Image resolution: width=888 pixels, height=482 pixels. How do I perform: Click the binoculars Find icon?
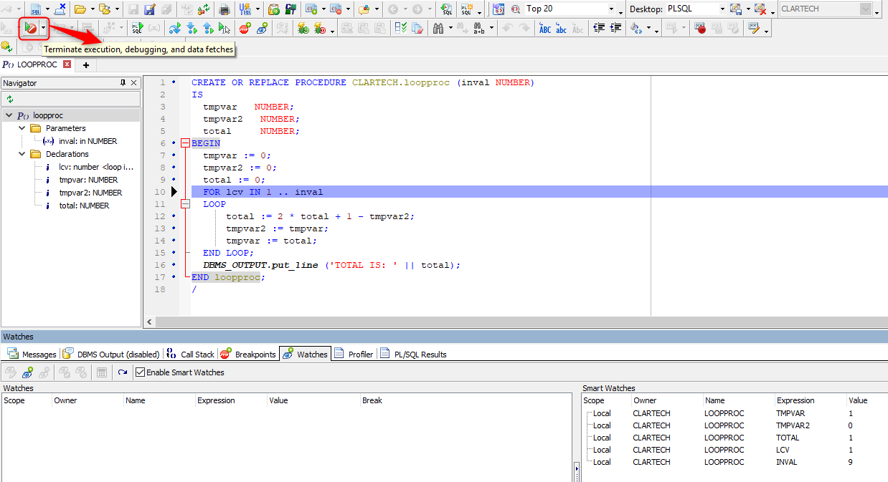coord(438,29)
